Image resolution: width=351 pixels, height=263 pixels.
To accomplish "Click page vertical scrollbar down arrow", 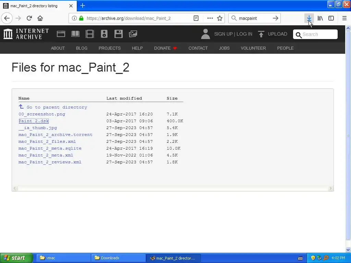I will point(348,250).
